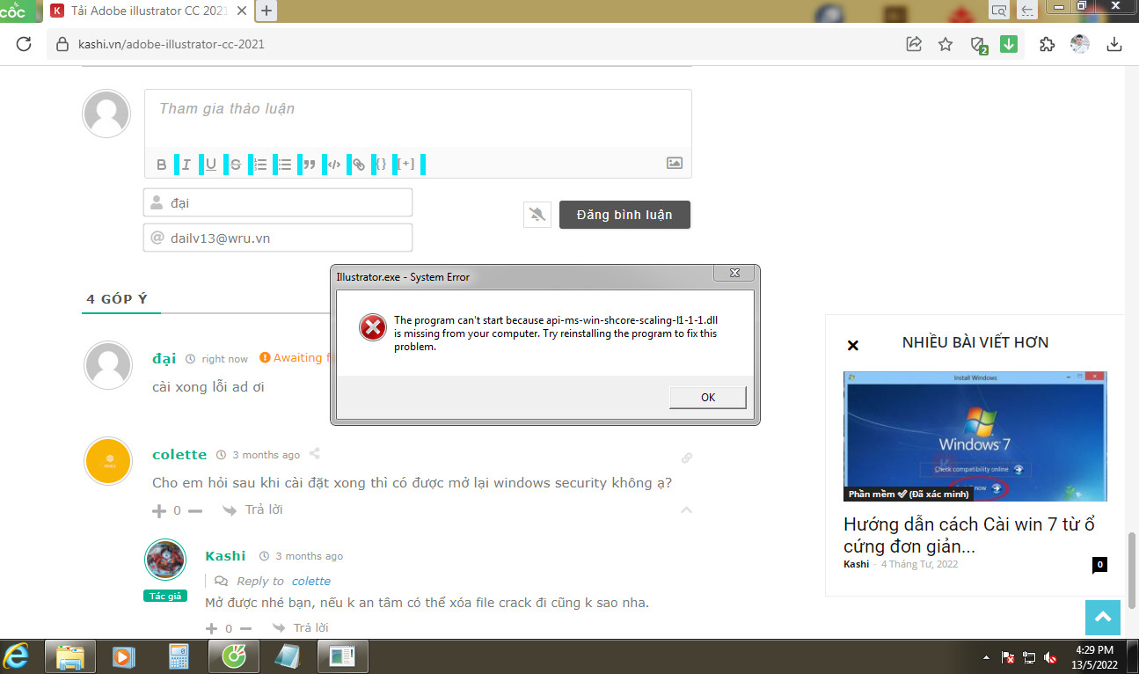Image resolution: width=1139 pixels, height=674 pixels.
Task: Downvote Kashi's reply with minus
Action: click(246, 628)
